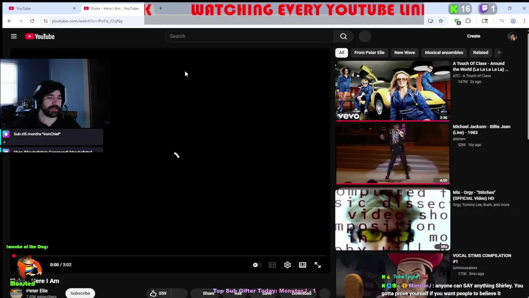Reload the page with refresh icon
Screen dimensions: 529x298
click(x=32, y=21)
